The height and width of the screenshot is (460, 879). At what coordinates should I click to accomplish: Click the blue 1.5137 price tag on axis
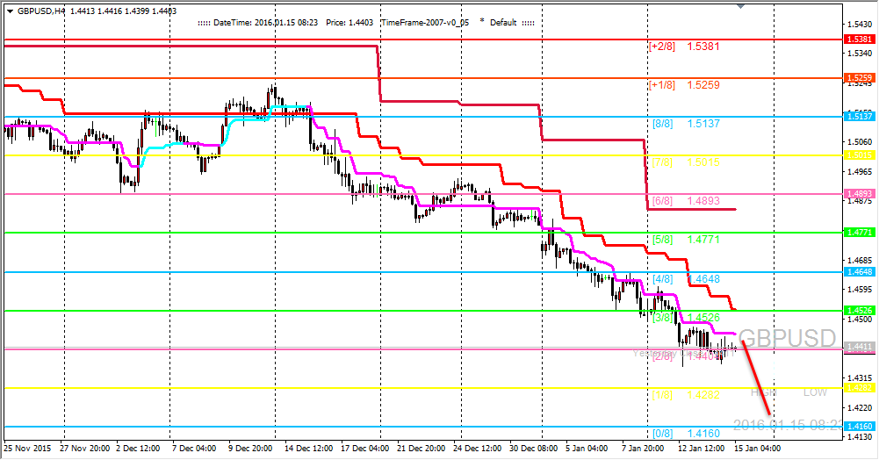tap(860, 117)
